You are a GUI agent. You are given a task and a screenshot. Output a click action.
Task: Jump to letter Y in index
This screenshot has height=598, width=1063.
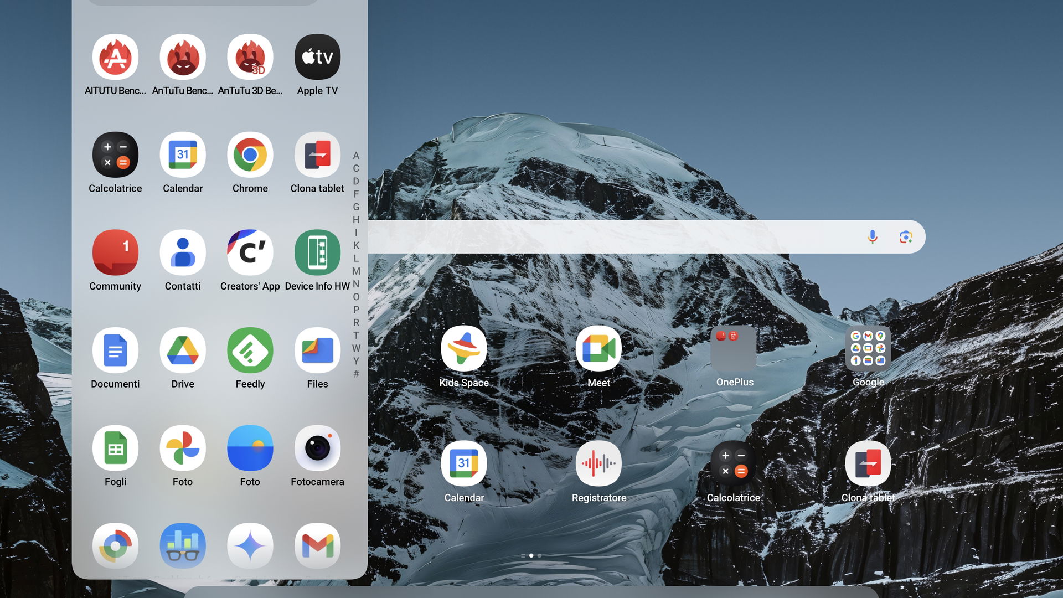356,361
